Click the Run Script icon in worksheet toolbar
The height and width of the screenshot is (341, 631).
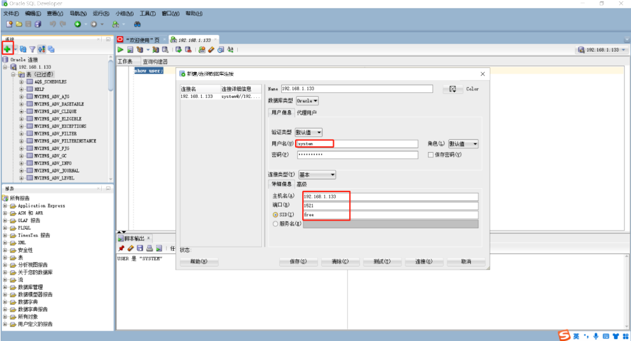(130, 50)
